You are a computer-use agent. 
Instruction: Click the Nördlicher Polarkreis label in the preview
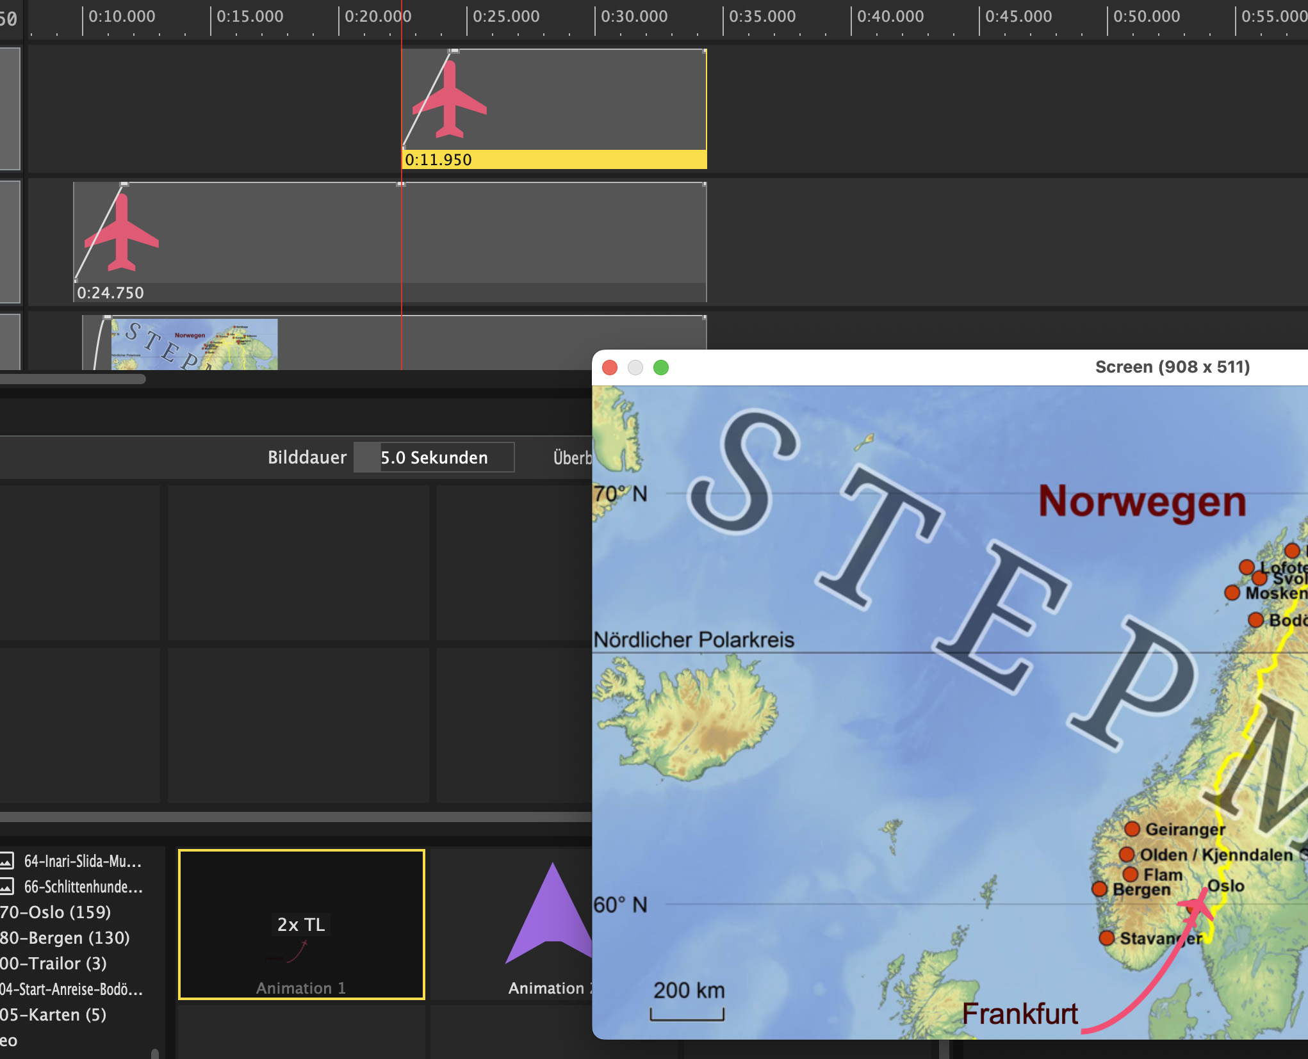[x=694, y=640]
